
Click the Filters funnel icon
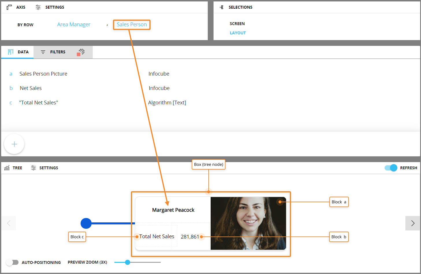point(43,52)
